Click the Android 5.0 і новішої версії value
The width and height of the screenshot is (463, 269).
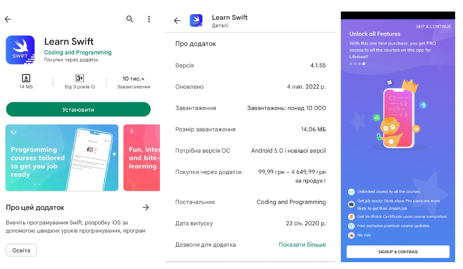pyautogui.click(x=288, y=150)
